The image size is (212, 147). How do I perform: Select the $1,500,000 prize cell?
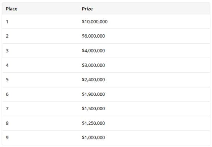pyautogui.click(x=93, y=108)
